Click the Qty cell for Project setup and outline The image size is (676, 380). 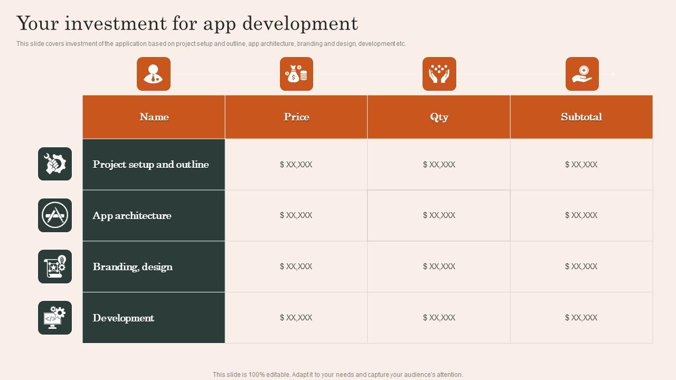pos(439,165)
